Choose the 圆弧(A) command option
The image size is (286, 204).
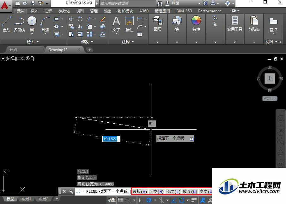(x=140, y=191)
